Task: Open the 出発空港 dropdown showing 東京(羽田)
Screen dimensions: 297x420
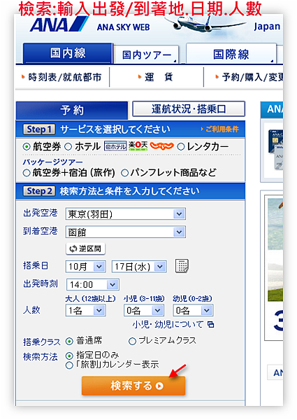Action: (x=126, y=214)
